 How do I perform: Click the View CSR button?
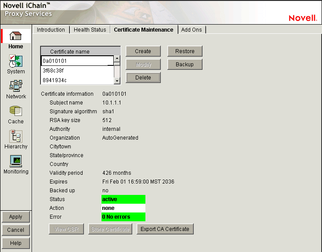coord(66,229)
